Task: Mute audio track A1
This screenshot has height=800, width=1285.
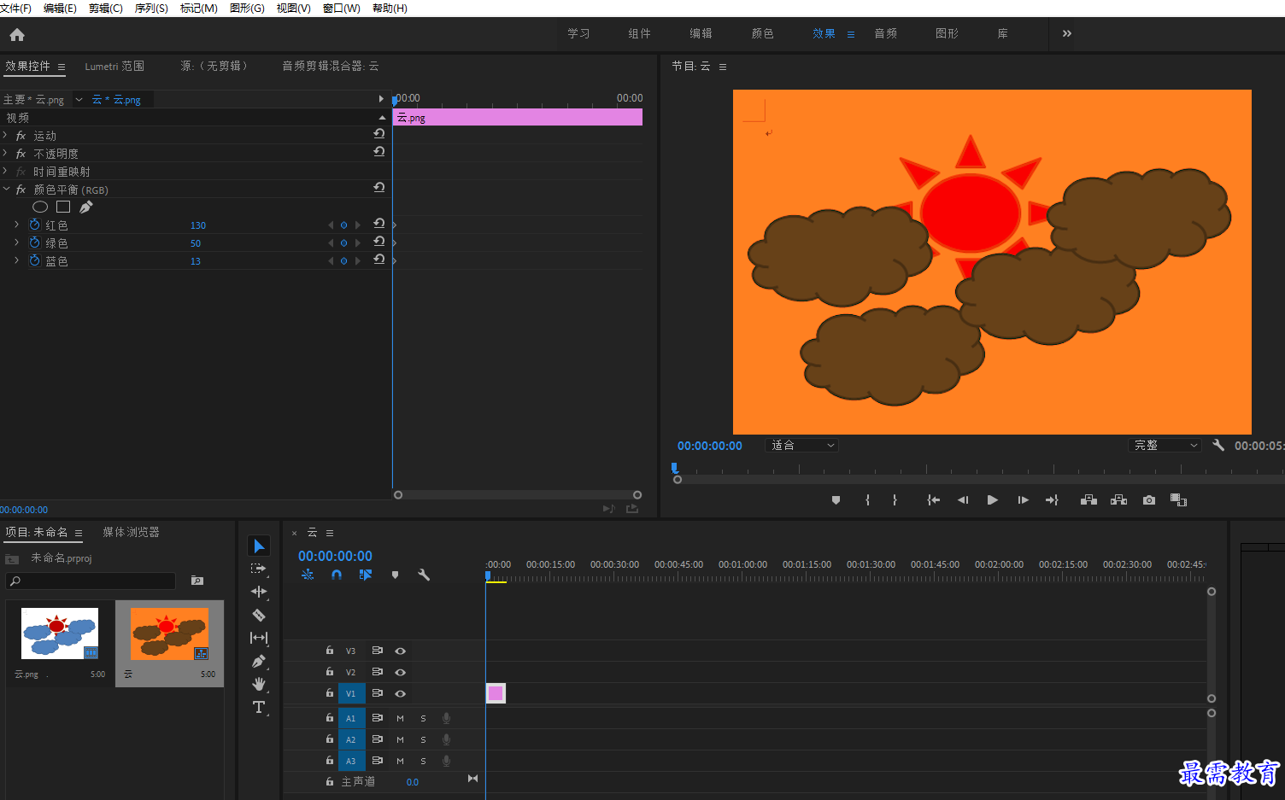Action: click(400, 718)
